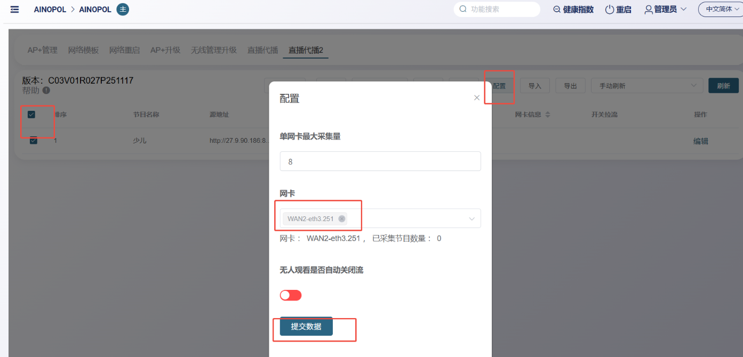Open the 中文简体 language dropdown
743x357 pixels.
tap(720, 9)
